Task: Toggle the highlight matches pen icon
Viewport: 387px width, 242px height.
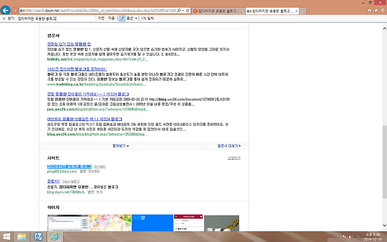Action: (x=121, y=18)
